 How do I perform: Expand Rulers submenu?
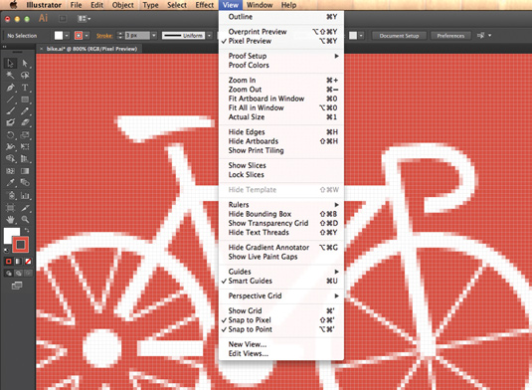point(281,205)
